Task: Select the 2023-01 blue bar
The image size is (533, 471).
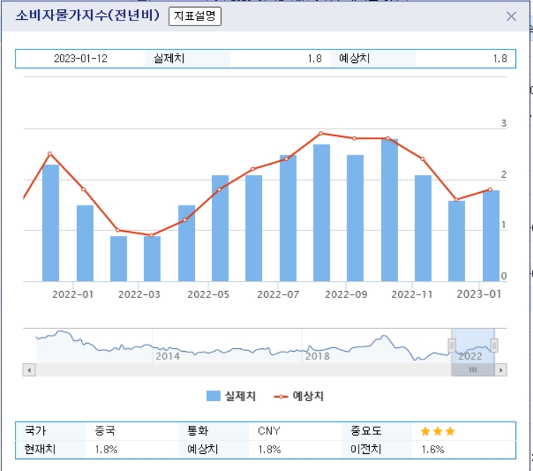Action: (491, 236)
